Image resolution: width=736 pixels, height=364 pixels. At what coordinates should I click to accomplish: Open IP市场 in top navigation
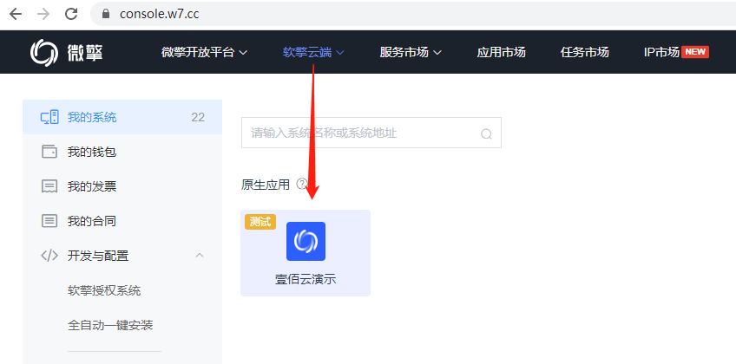(661, 53)
